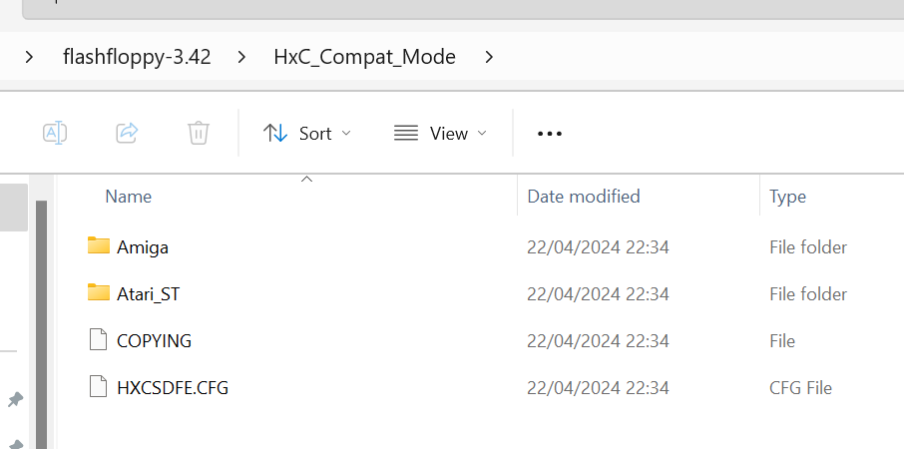Select the Amiga folder icon
Image resolution: width=904 pixels, height=449 pixels.
pos(99,245)
